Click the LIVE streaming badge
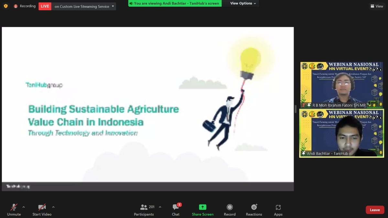 pos(45,6)
